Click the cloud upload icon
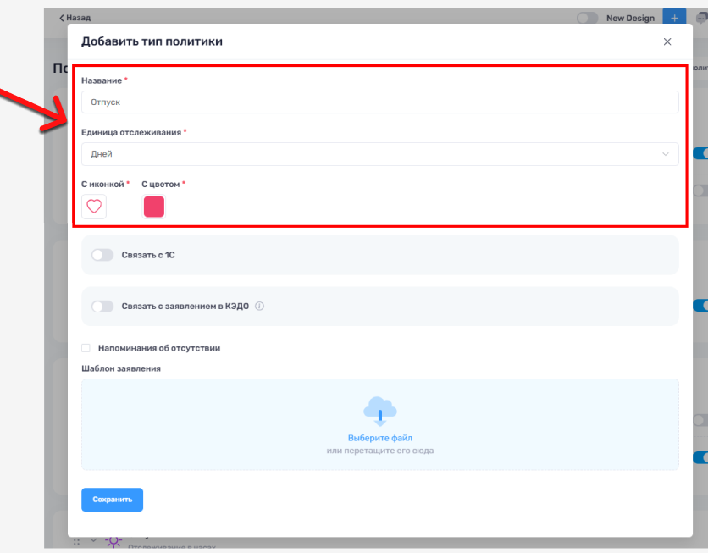Viewport: 708px width, 553px height. click(x=380, y=410)
